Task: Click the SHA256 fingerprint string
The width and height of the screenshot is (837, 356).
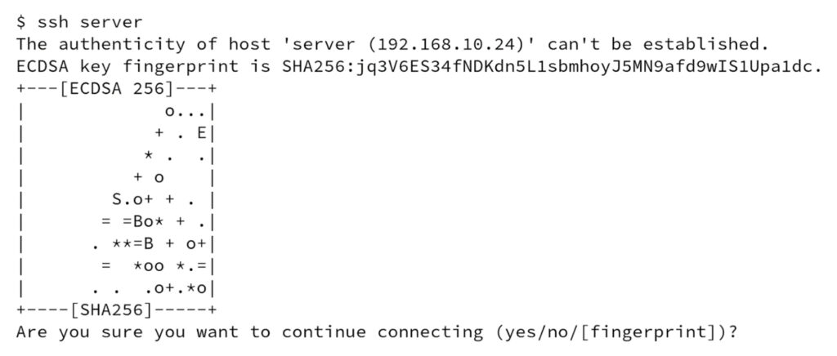Action: [x=545, y=67]
